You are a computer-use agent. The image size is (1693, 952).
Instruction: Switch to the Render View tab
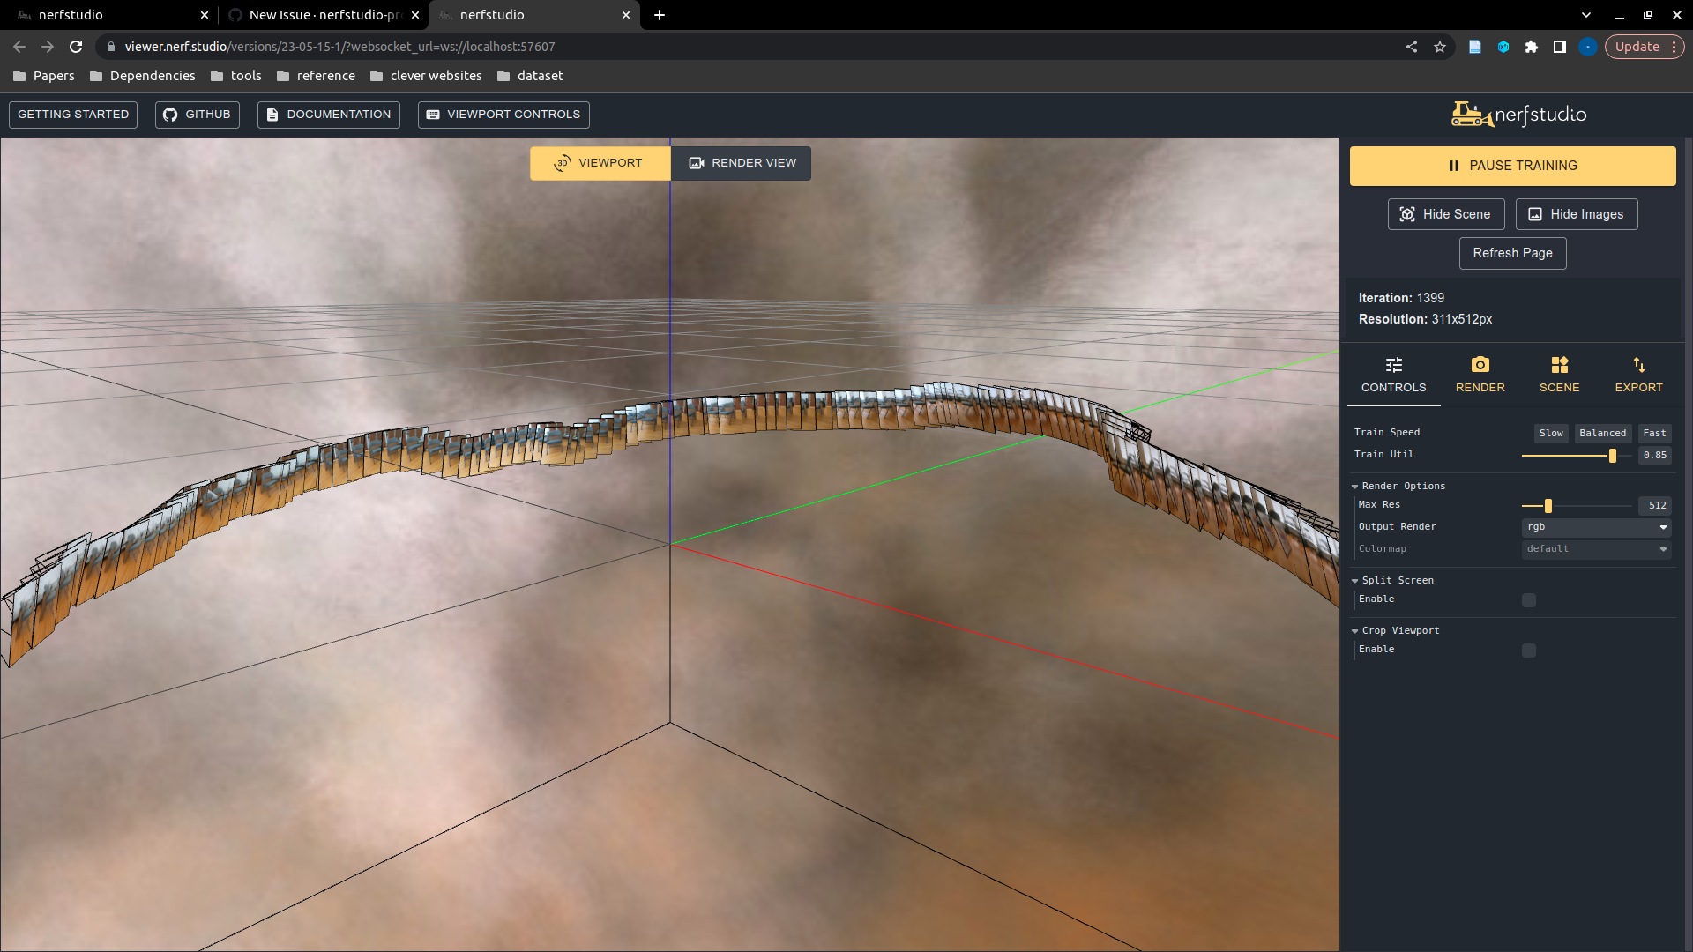coord(742,163)
